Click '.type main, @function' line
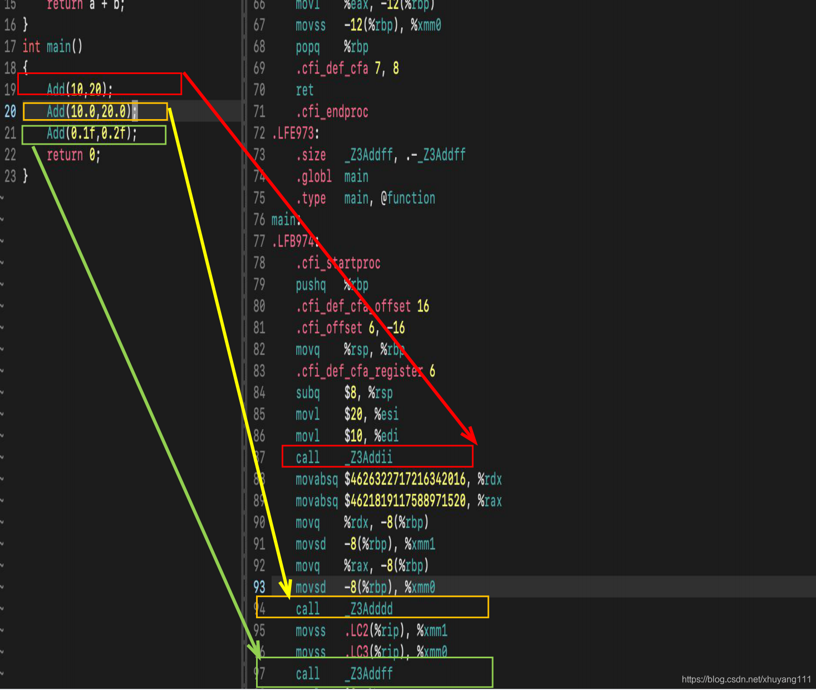 pyautogui.click(x=366, y=198)
